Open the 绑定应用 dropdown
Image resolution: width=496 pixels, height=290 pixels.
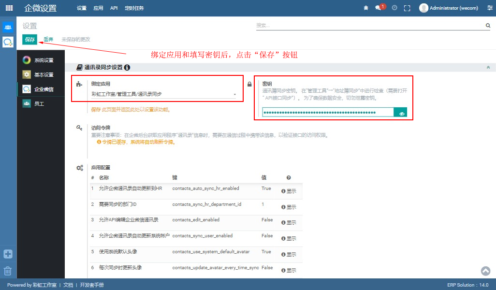coord(163,94)
